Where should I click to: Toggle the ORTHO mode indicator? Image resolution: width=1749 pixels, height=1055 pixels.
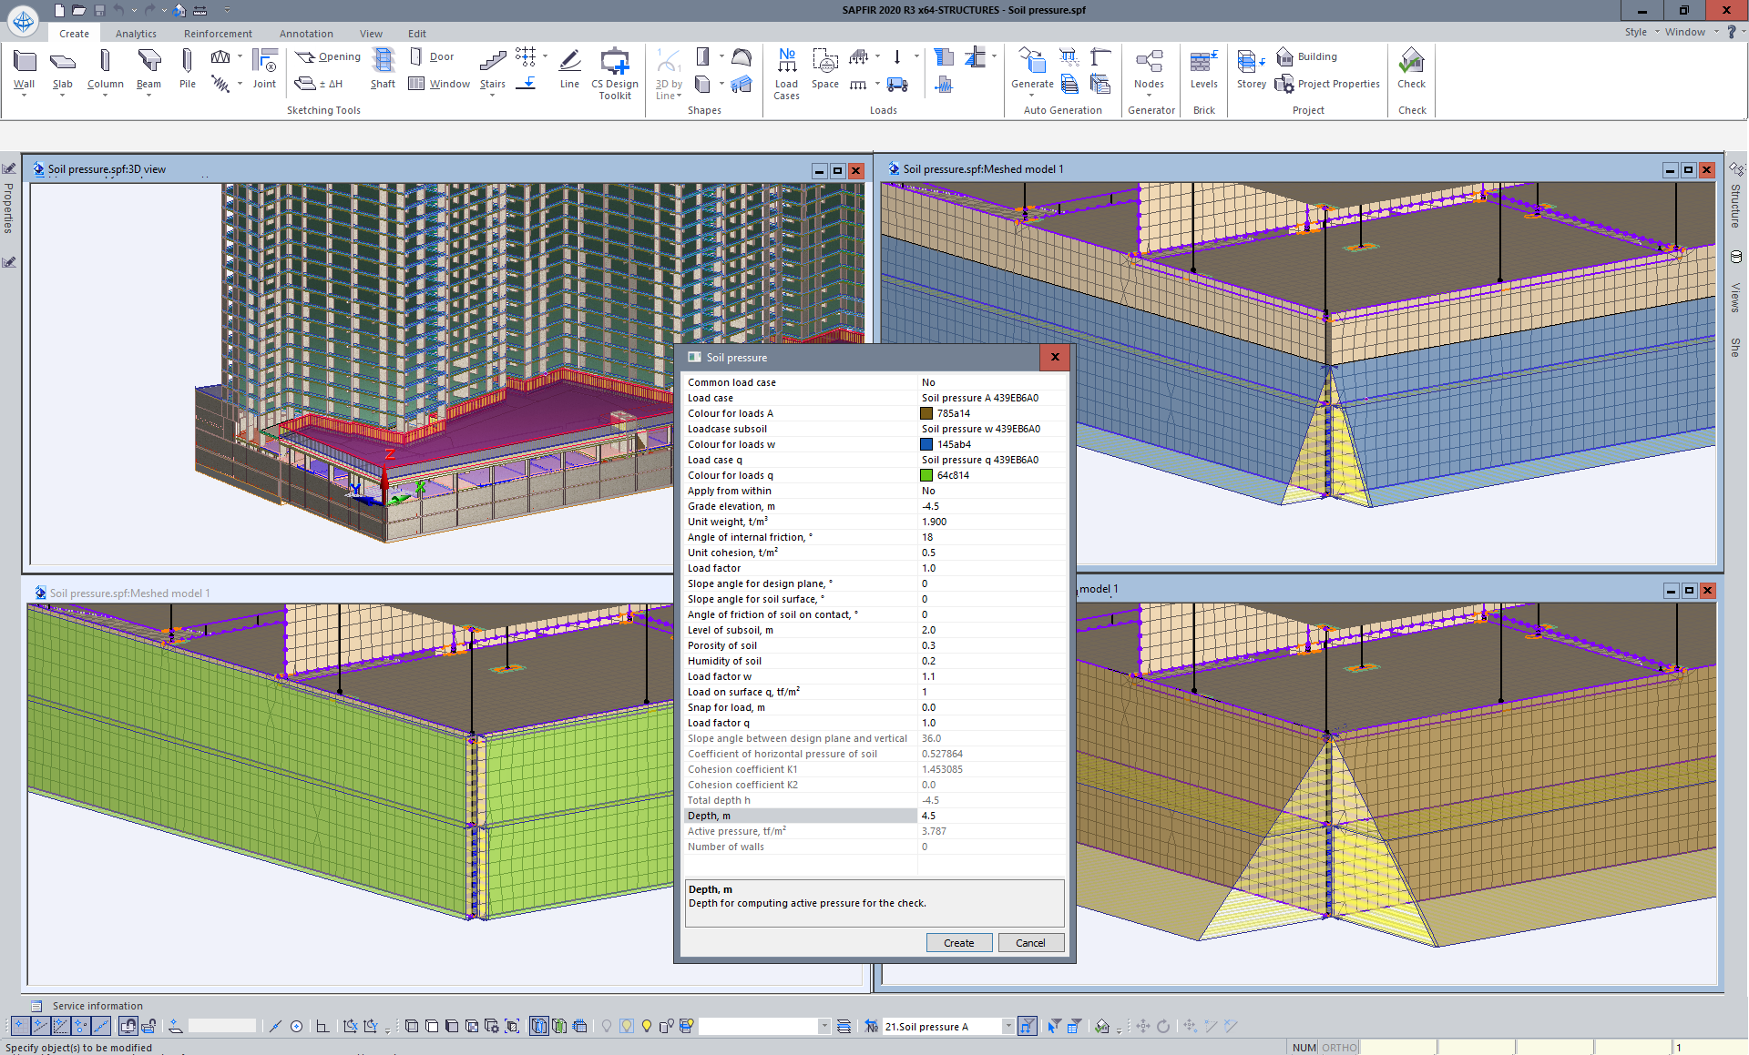[x=1338, y=1048]
